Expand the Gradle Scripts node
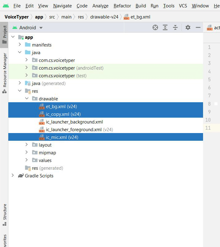This screenshot has height=247, width=220. click(x=13, y=176)
